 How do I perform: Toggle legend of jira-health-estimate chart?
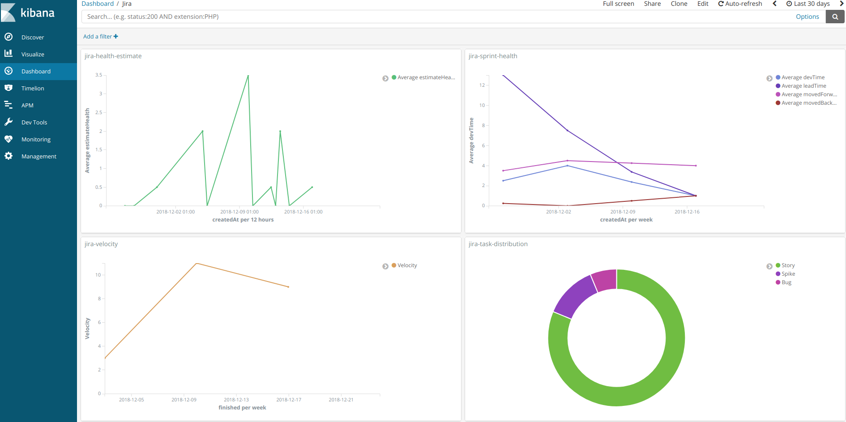385,78
